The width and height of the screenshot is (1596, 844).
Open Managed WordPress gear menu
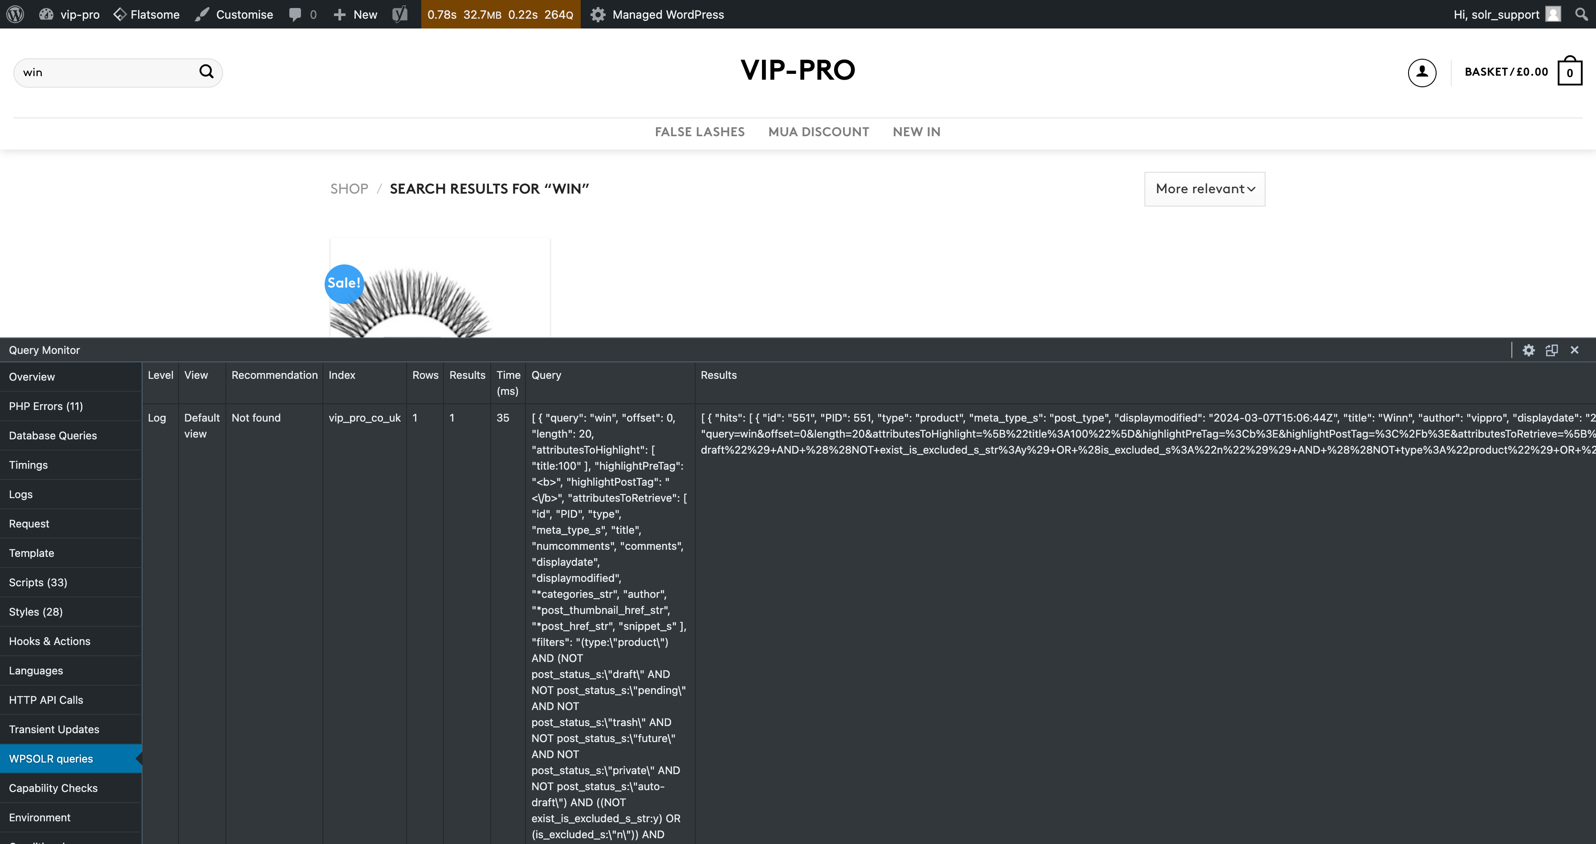tap(657, 14)
